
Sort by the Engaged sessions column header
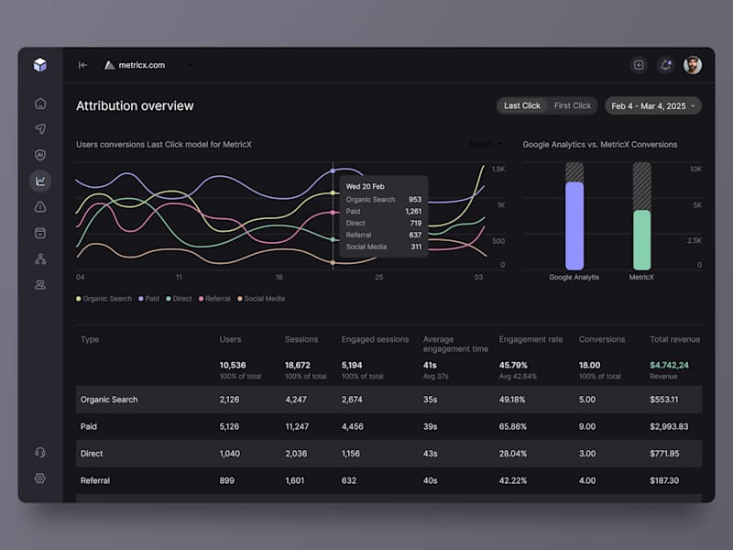[x=375, y=339]
